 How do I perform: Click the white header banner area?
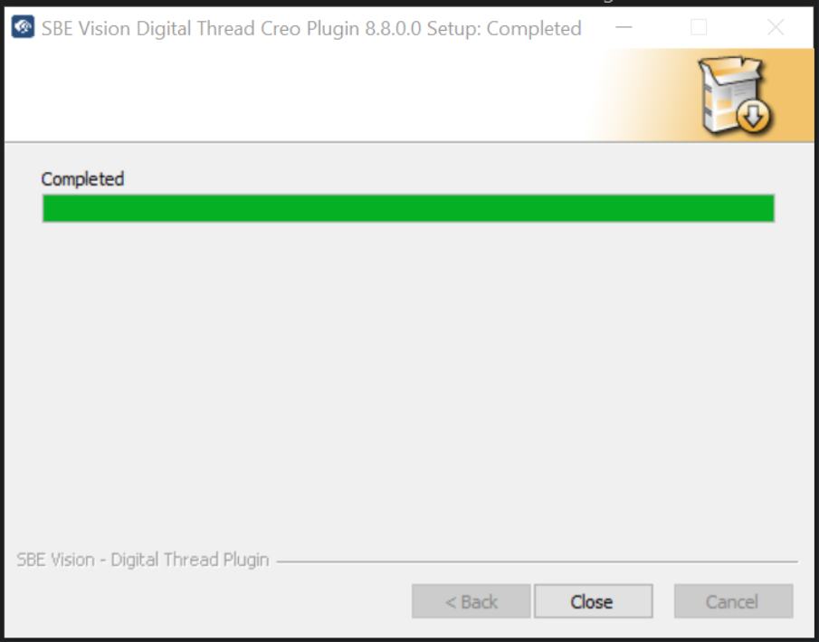[298, 95]
